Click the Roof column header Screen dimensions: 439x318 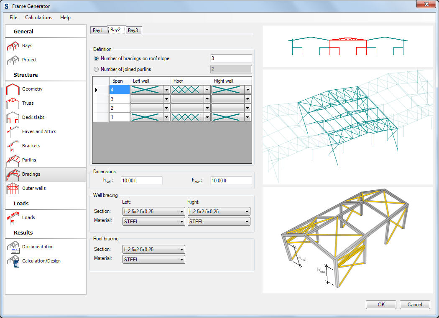tap(191, 81)
